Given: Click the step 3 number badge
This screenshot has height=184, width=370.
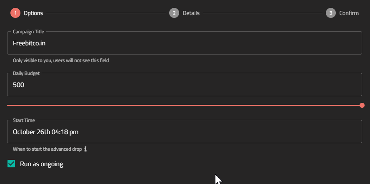Looking at the screenshot, I should coord(331,13).
